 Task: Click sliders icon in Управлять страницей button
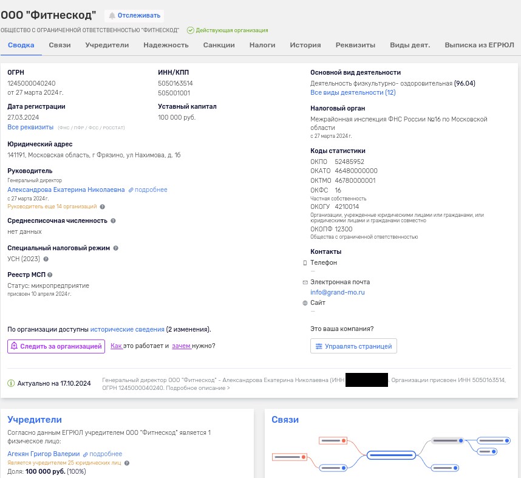click(319, 346)
